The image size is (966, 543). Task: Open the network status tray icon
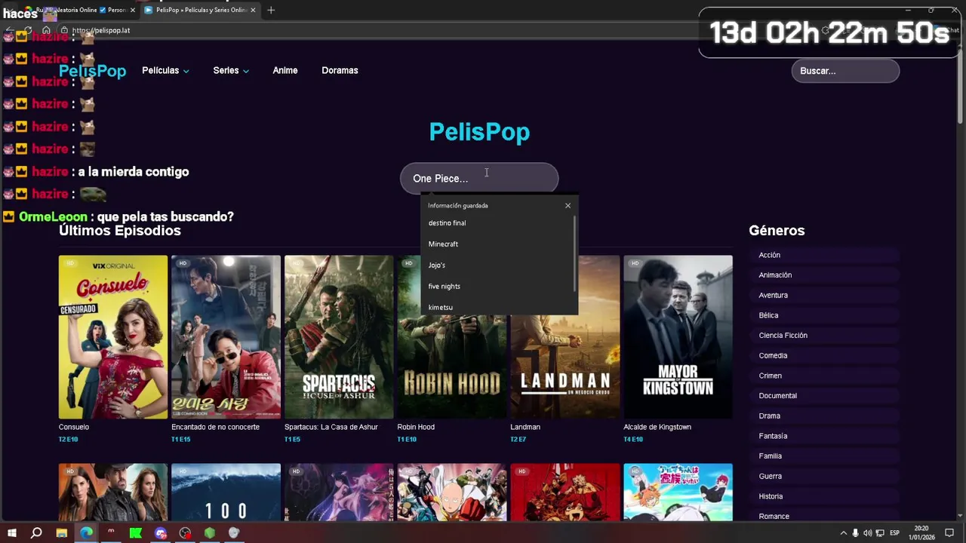click(880, 533)
